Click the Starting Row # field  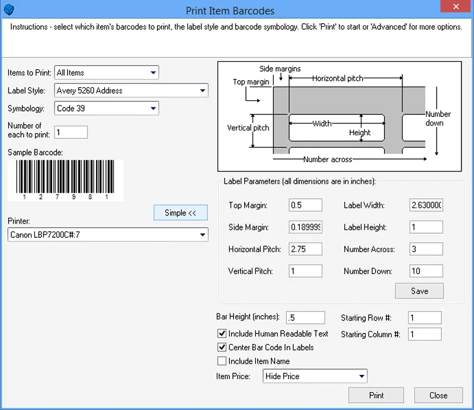[425, 317]
